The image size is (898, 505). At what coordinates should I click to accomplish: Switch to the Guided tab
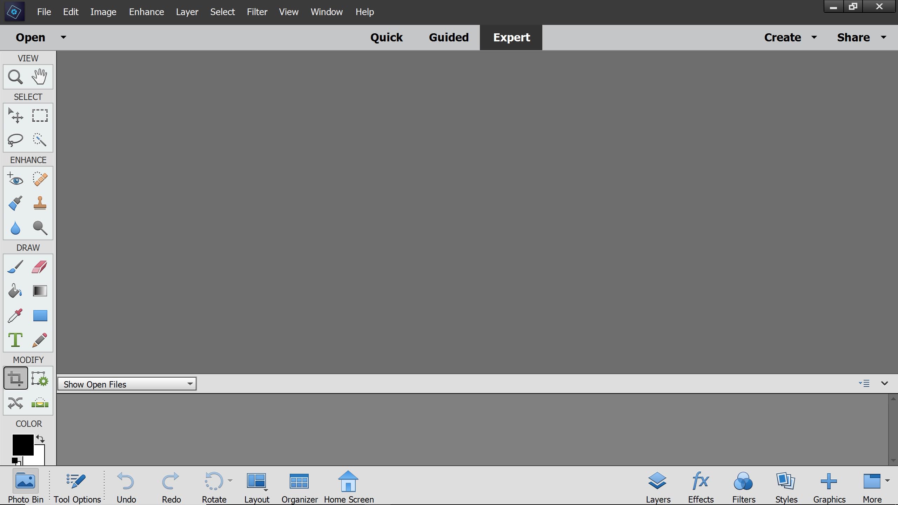pyautogui.click(x=448, y=38)
